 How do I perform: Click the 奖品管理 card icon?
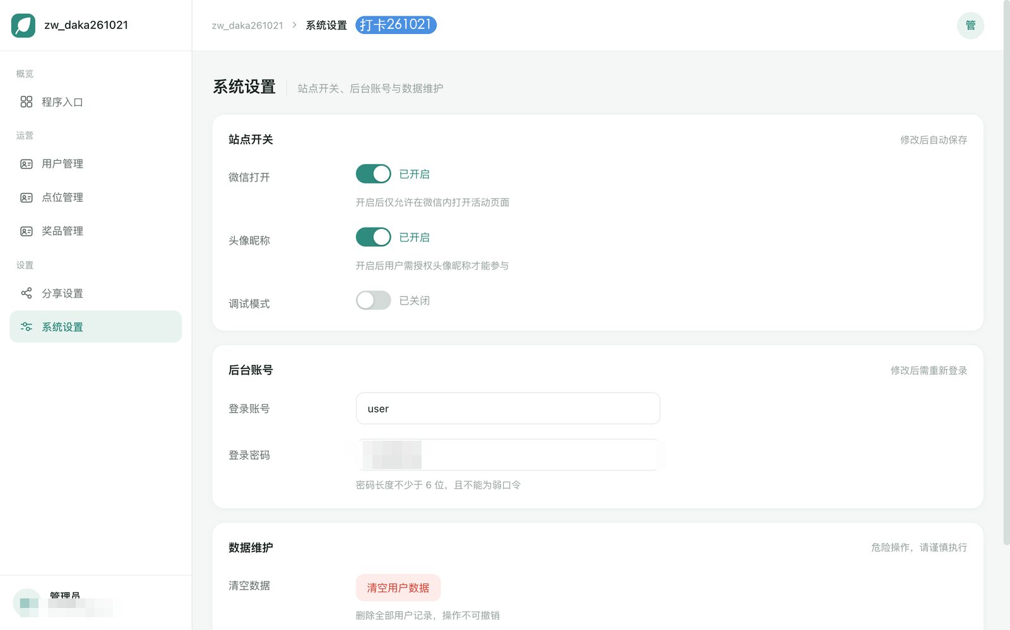point(27,231)
